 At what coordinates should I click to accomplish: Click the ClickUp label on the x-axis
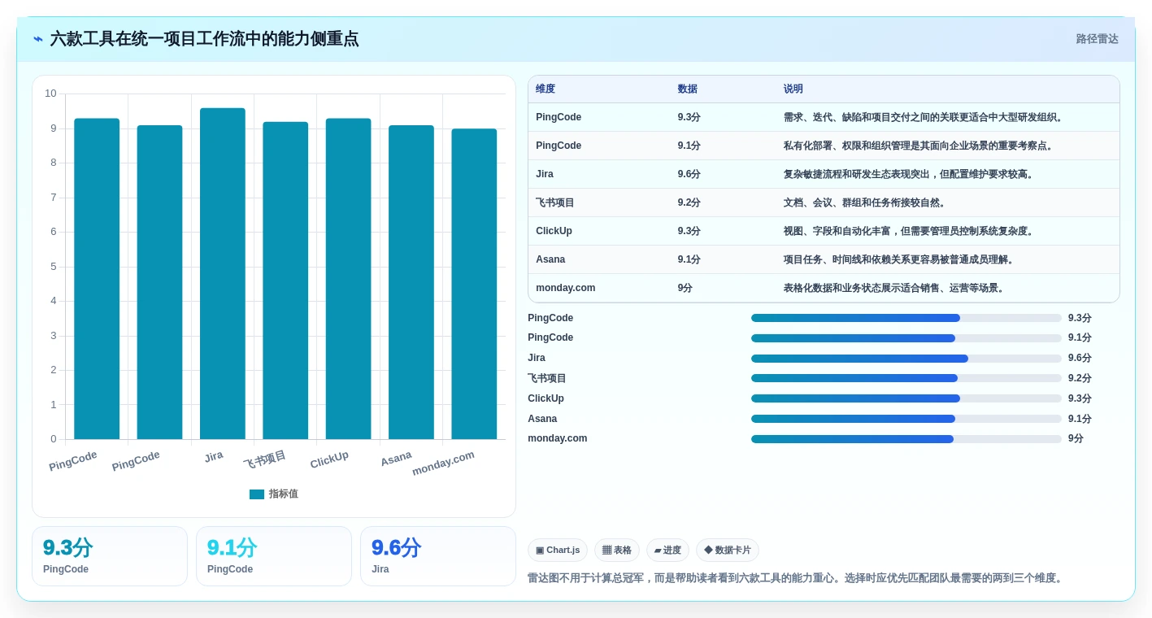[329, 460]
